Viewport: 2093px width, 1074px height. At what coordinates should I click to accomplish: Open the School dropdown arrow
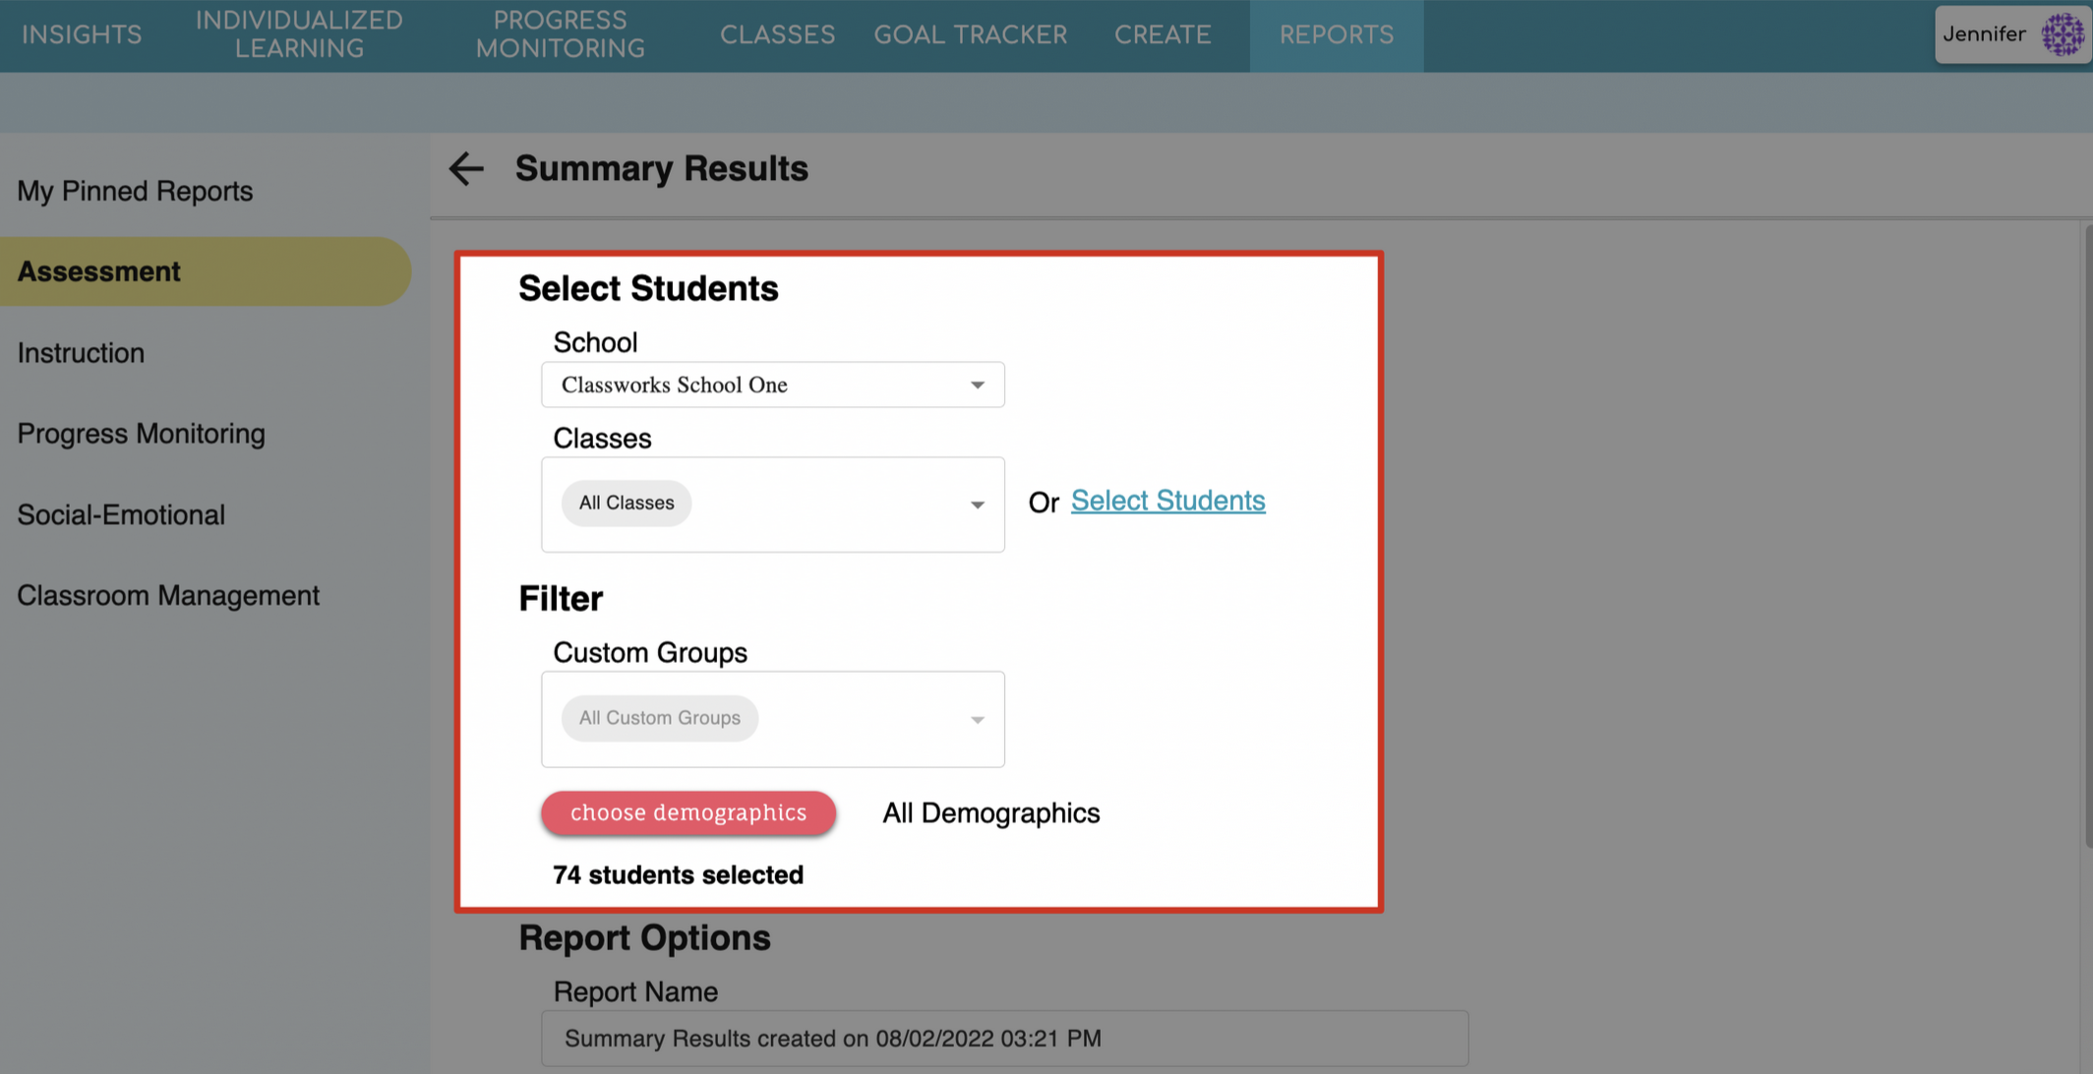(x=977, y=386)
